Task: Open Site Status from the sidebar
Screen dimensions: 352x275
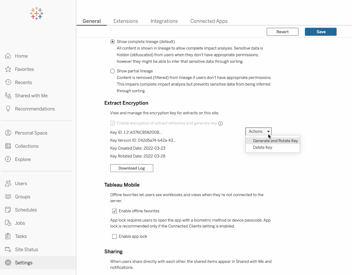Action: coord(27,249)
